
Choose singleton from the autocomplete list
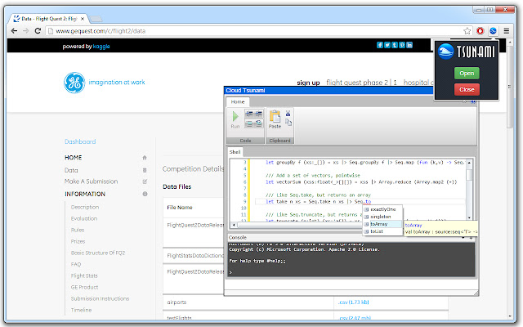[382, 217]
